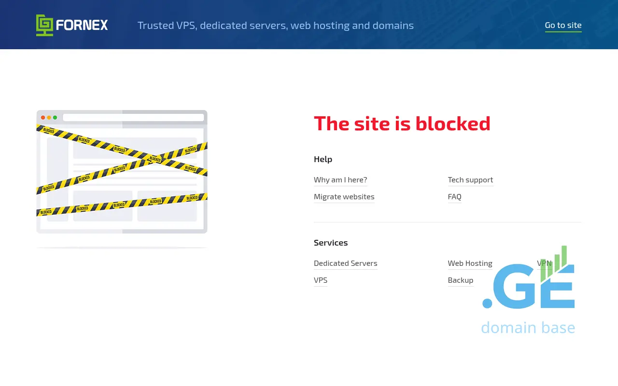
Task: Visit the Dedicated Servers service page
Action: pyautogui.click(x=345, y=263)
